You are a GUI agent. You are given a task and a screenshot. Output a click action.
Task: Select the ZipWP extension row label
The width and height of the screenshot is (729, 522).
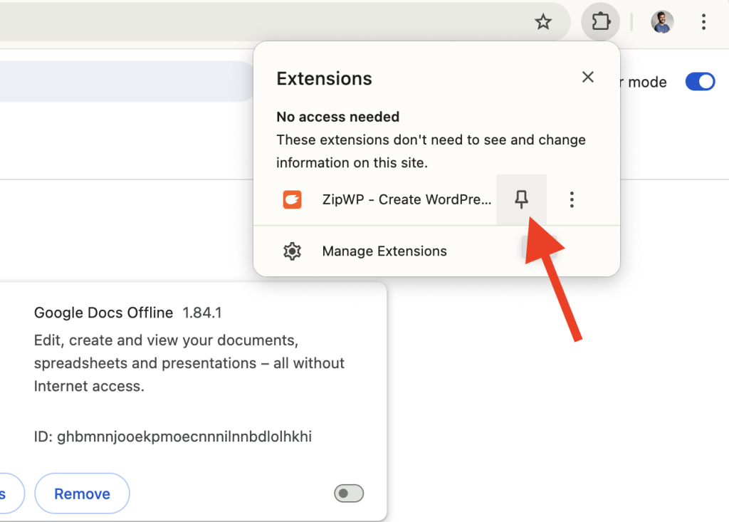point(407,199)
